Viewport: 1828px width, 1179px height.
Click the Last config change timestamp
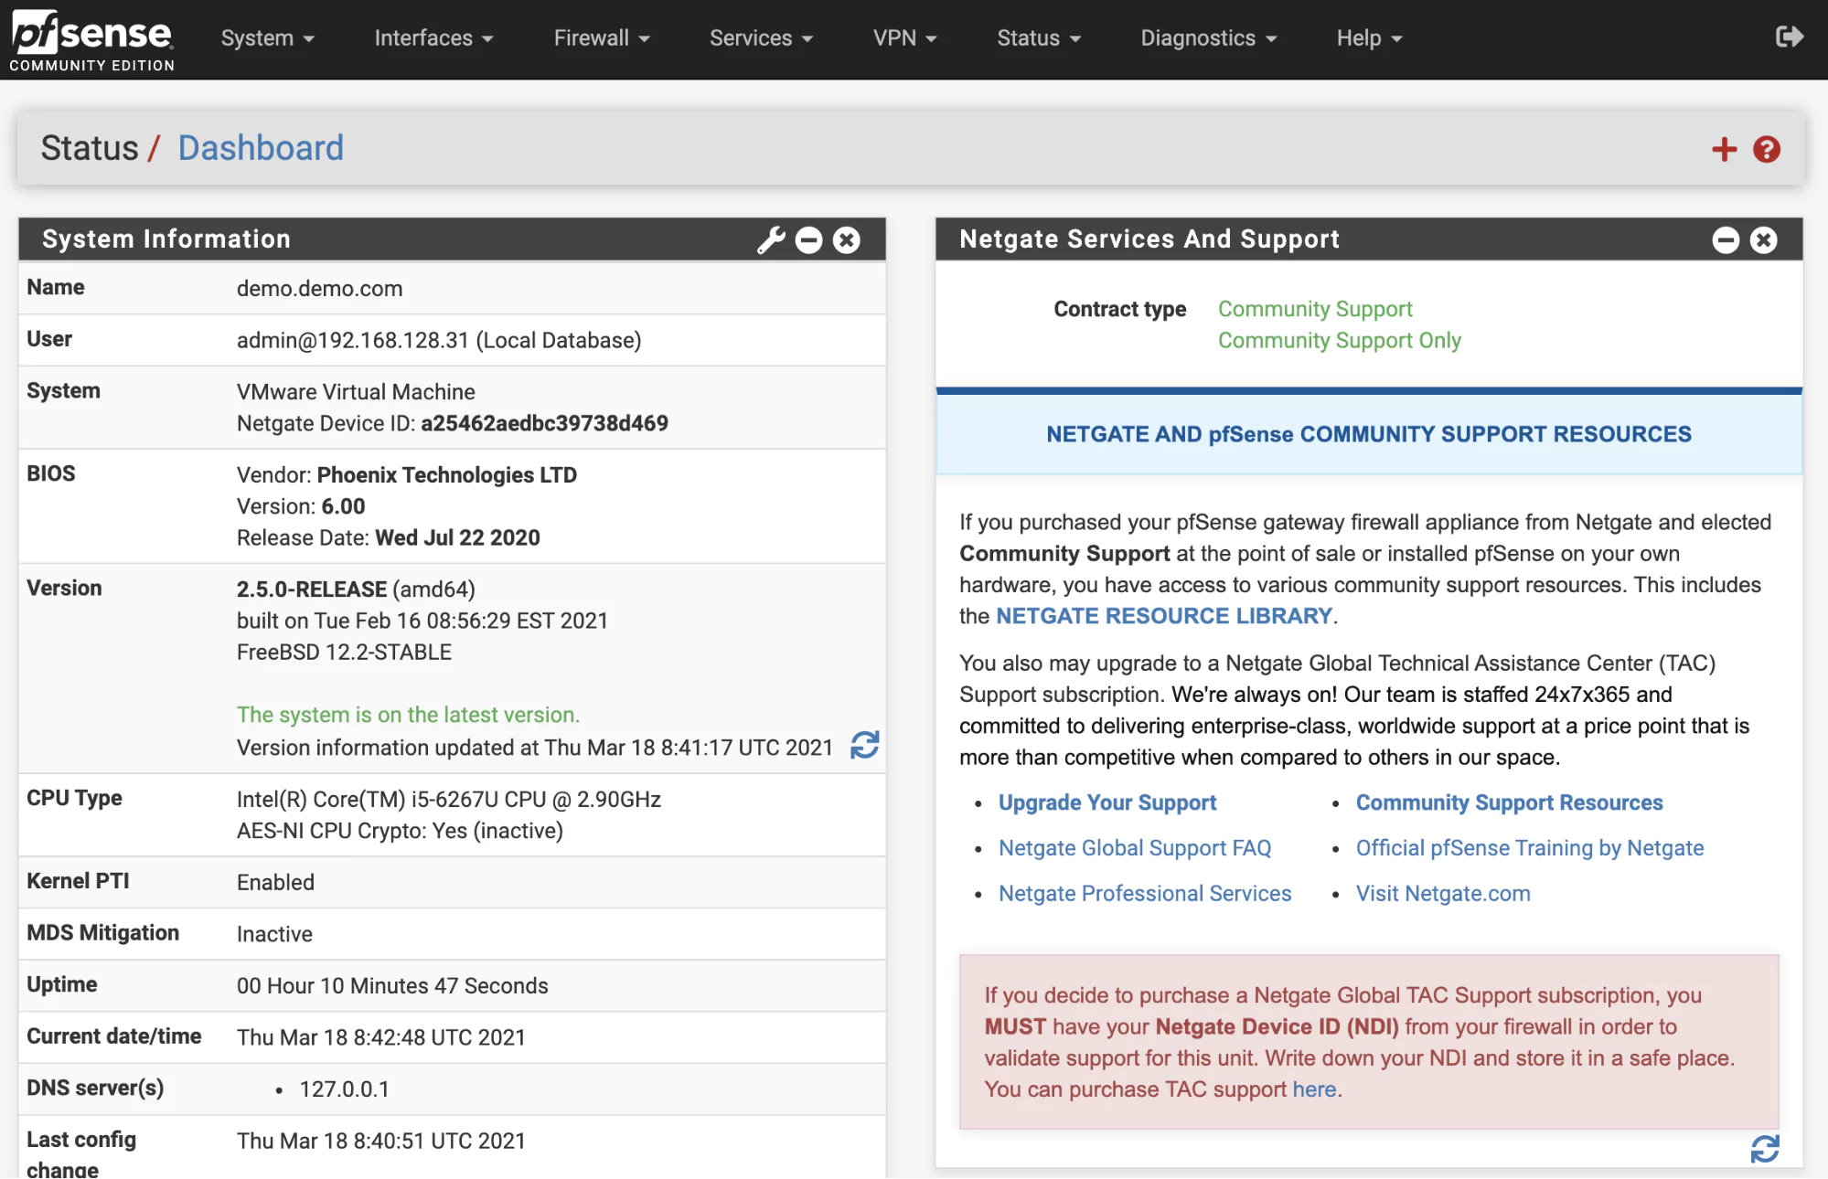381,1141
